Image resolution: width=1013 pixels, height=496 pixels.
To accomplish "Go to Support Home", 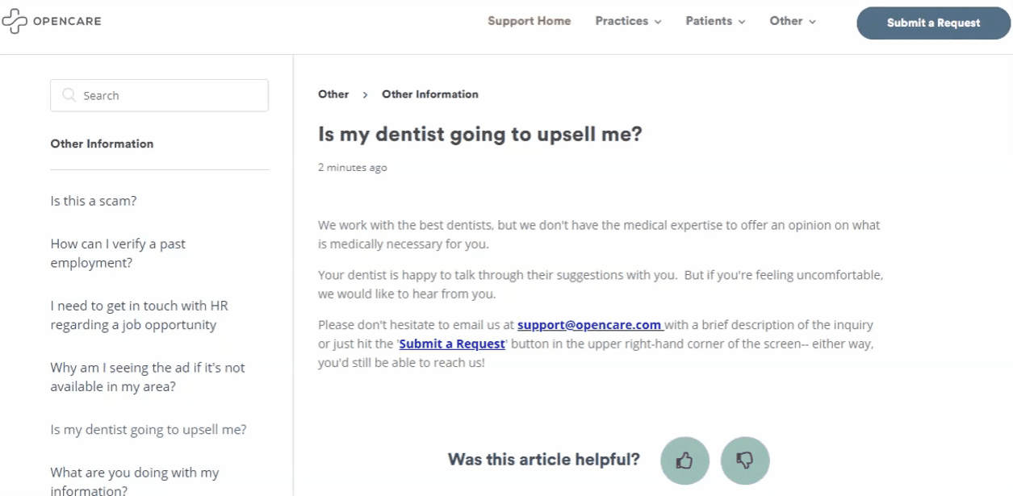I will (x=529, y=22).
